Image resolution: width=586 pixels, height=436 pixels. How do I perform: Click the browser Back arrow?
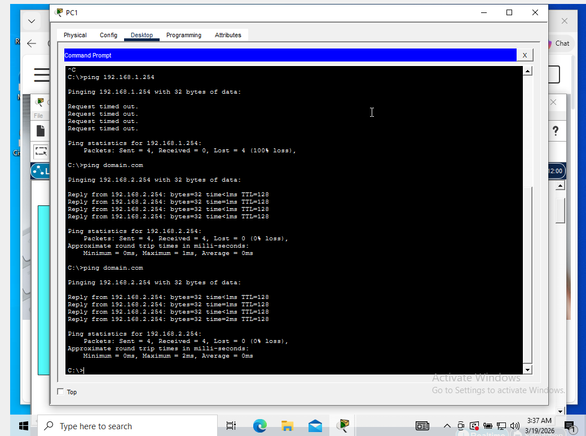tap(32, 43)
